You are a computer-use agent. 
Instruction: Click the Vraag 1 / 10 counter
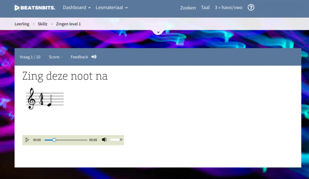pos(30,57)
